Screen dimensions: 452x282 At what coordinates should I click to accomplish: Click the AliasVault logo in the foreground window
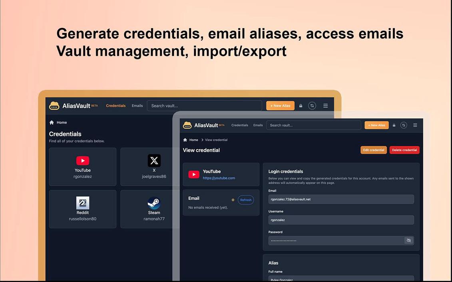(x=187, y=125)
